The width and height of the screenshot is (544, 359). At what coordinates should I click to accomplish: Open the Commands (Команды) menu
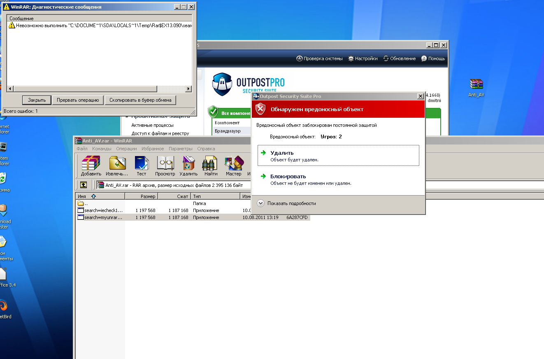pyautogui.click(x=102, y=149)
